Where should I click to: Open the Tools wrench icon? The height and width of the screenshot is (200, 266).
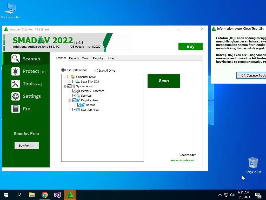pyautogui.click(x=16, y=84)
